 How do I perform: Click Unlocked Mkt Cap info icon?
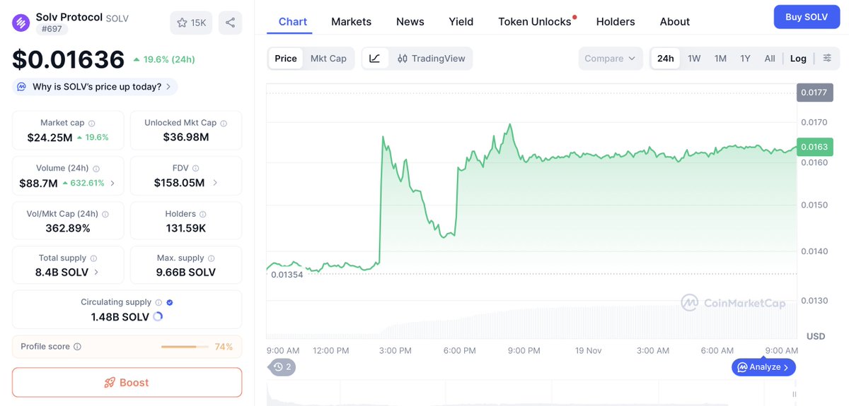pyautogui.click(x=224, y=123)
